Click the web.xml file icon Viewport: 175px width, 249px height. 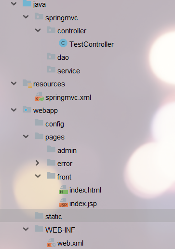click(x=52, y=243)
